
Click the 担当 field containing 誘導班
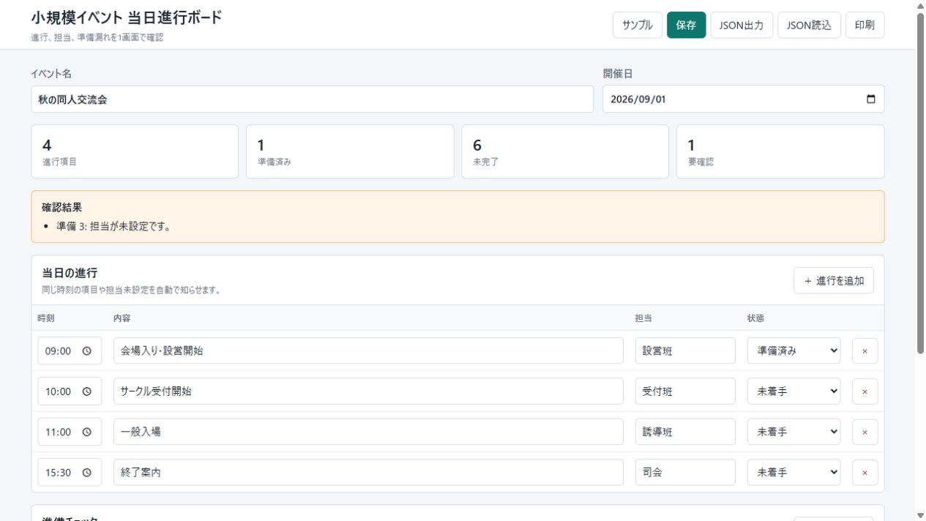click(685, 432)
